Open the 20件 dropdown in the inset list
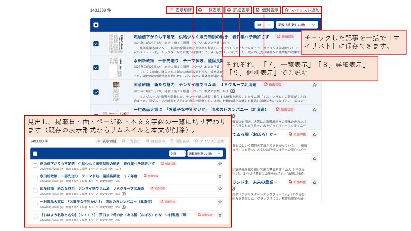The image size is (411, 231). pos(178,154)
